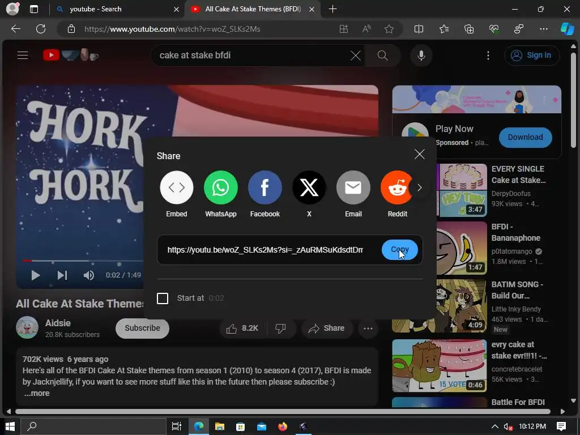
Task: Skip to the next video
Action: pos(62,275)
